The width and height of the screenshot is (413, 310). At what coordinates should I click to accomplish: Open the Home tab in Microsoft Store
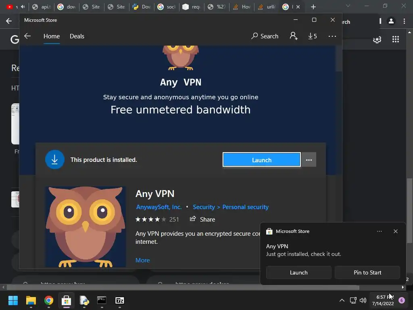(52, 36)
